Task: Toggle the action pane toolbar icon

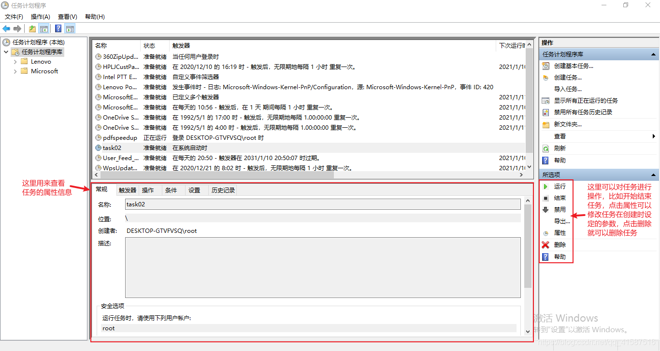Action: (70, 28)
